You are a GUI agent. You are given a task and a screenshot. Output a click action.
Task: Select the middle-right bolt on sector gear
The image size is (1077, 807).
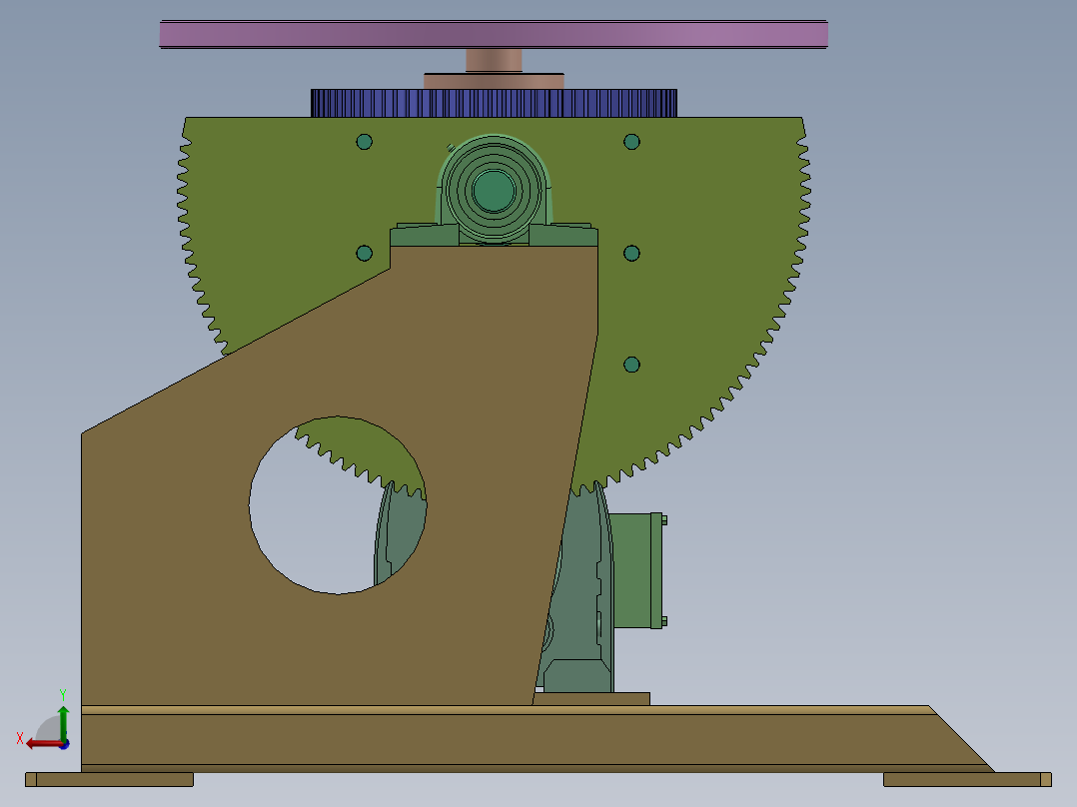(631, 253)
